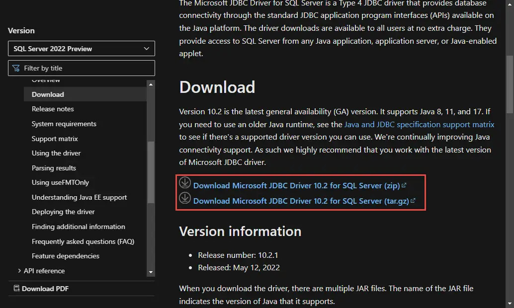Open Frequently asked questions (FAQ)
This screenshot has width=514, height=308.
pyautogui.click(x=83, y=241)
